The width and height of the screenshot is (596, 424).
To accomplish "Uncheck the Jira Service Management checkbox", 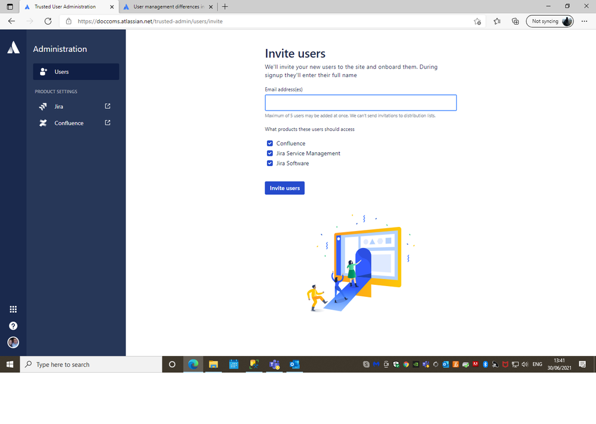I will click(270, 153).
